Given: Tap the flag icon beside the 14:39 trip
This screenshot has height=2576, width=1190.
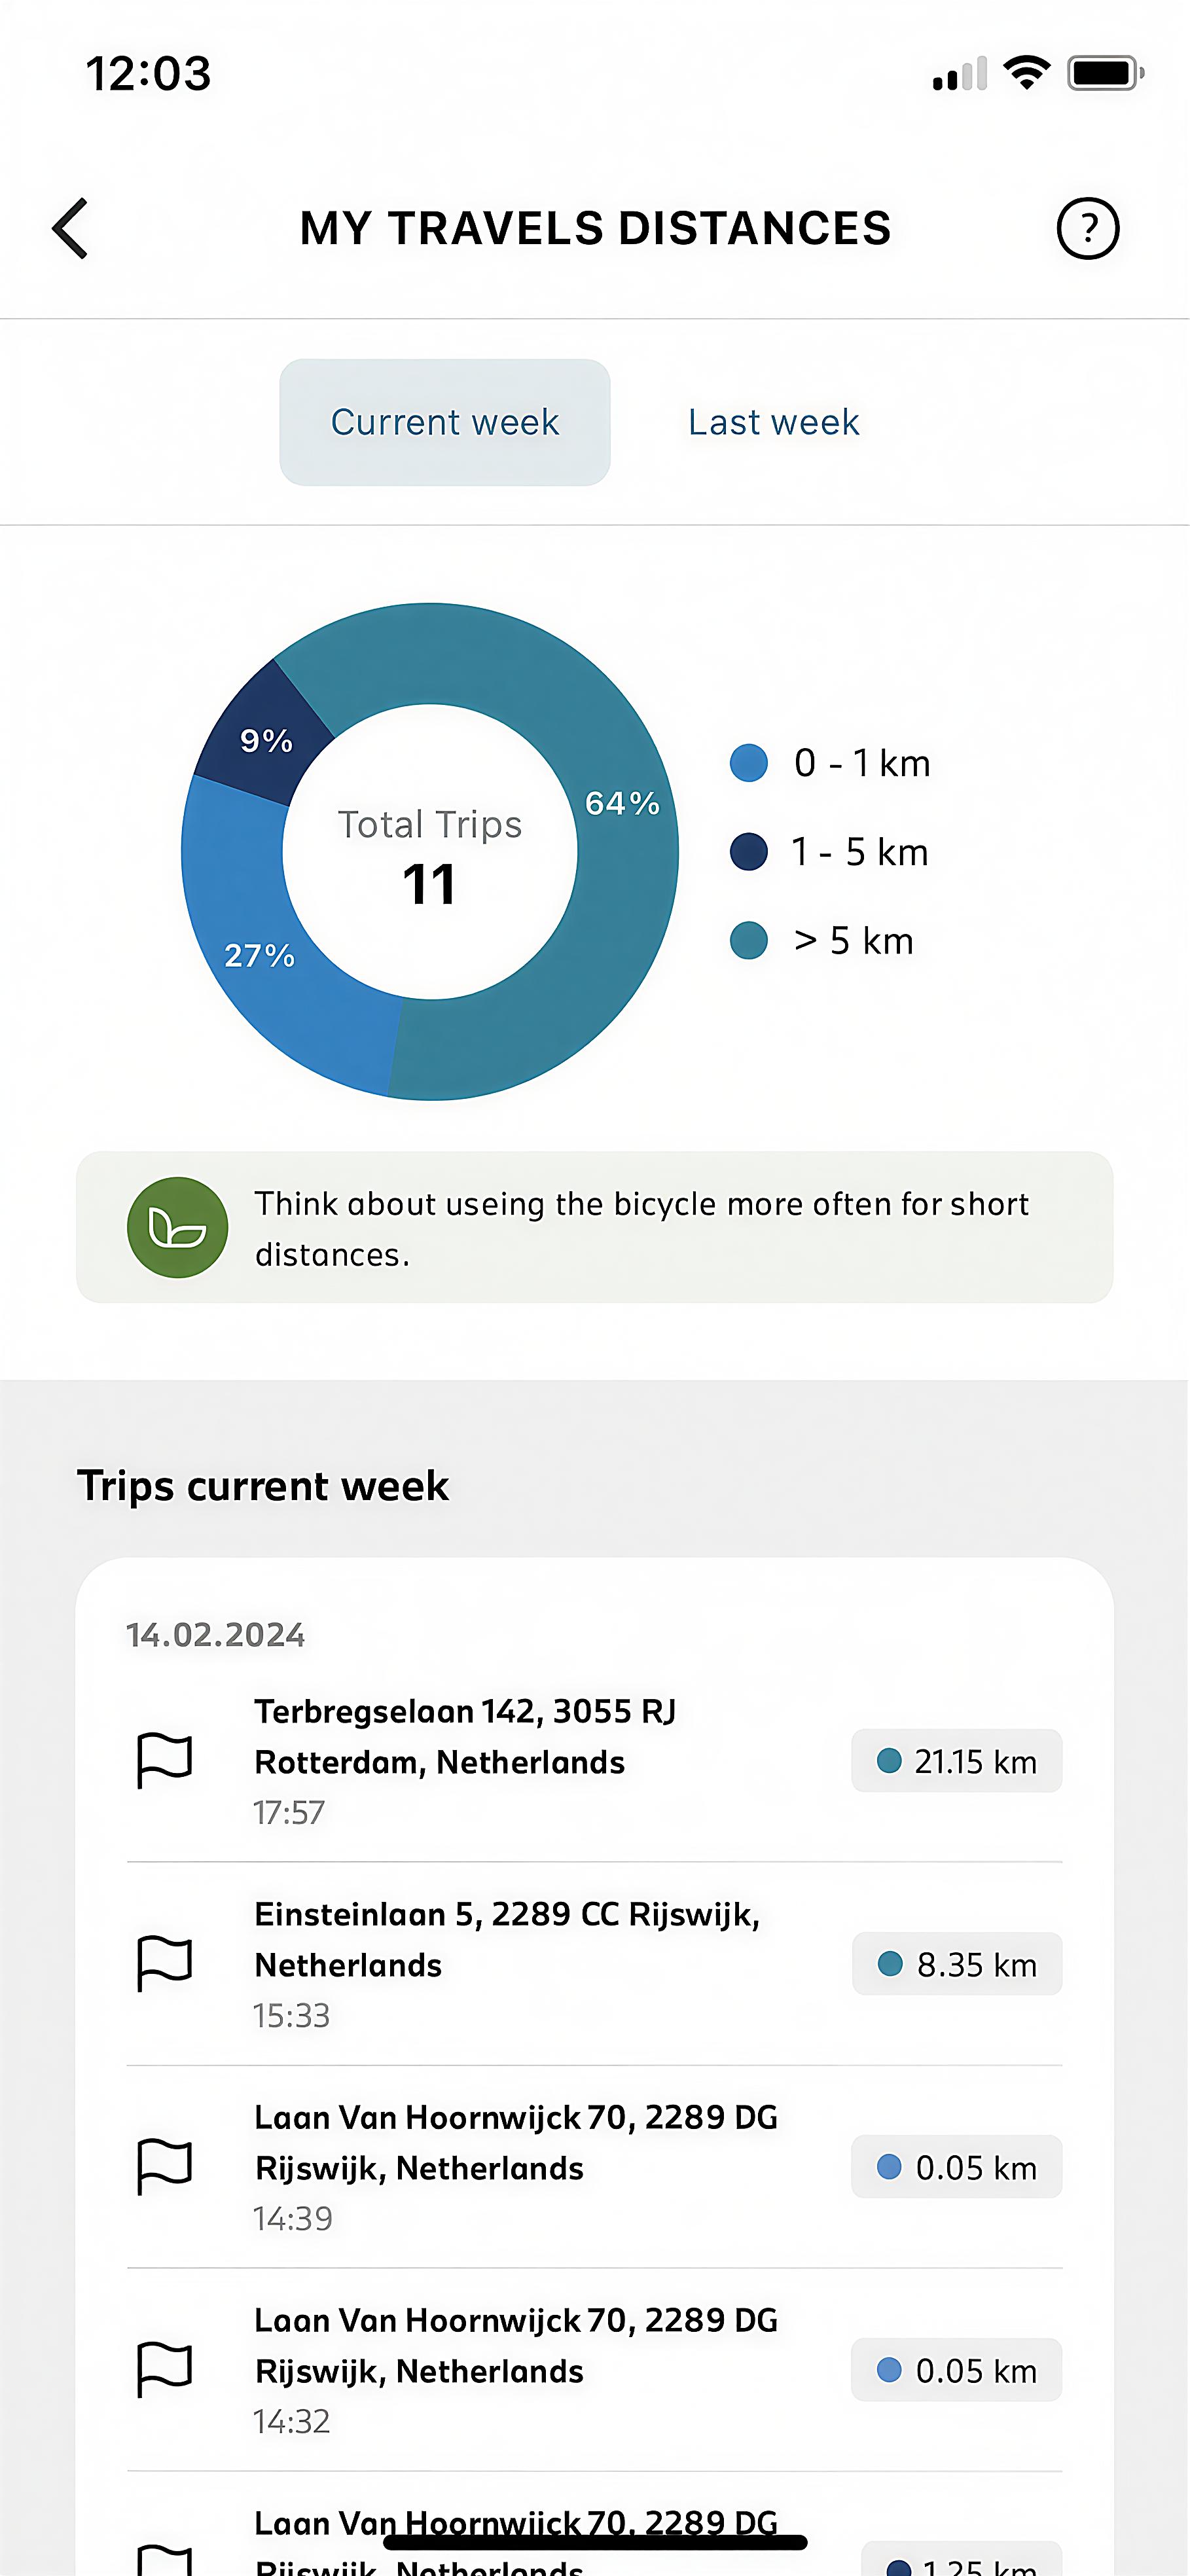Looking at the screenshot, I should pos(164,2166).
